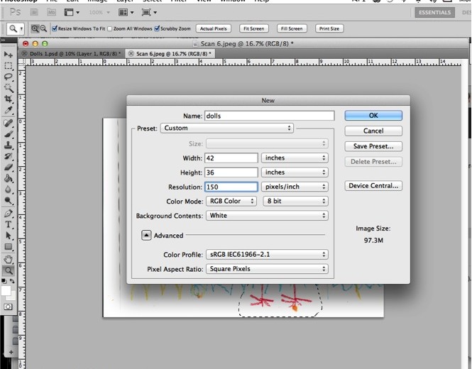Select the Path Selection tool
The width and height of the screenshot is (472, 369).
coord(8,236)
